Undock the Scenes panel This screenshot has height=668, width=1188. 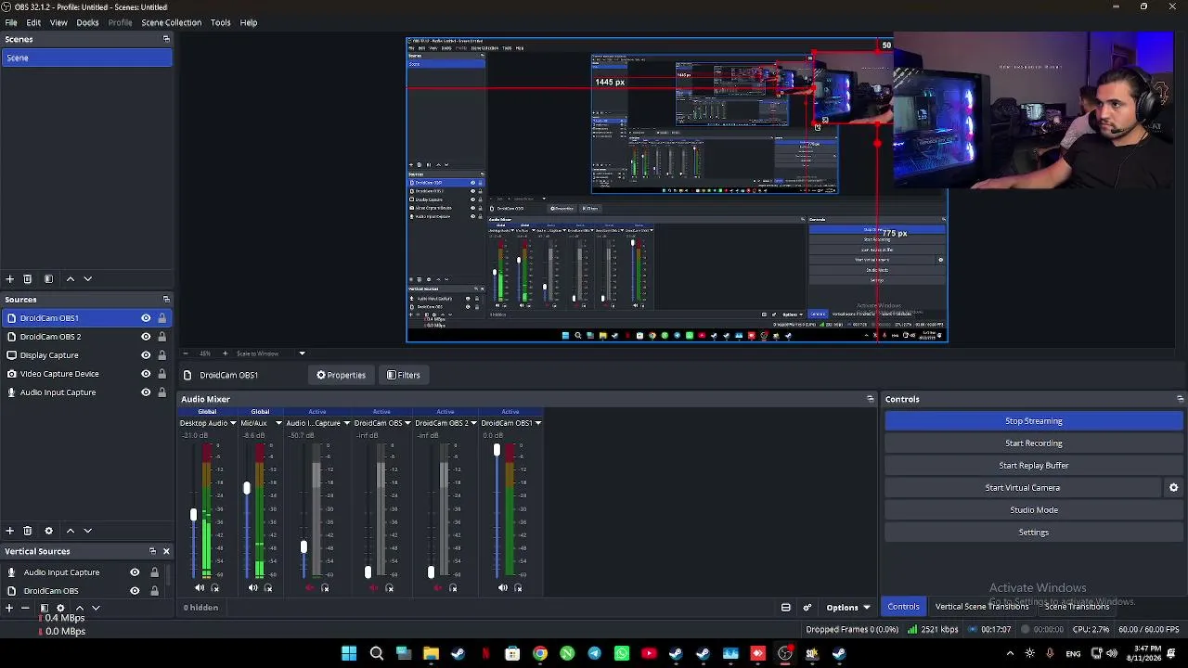click(x=166, y=39)
